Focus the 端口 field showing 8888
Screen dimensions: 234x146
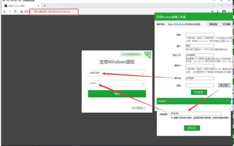(x=200, y=46)
